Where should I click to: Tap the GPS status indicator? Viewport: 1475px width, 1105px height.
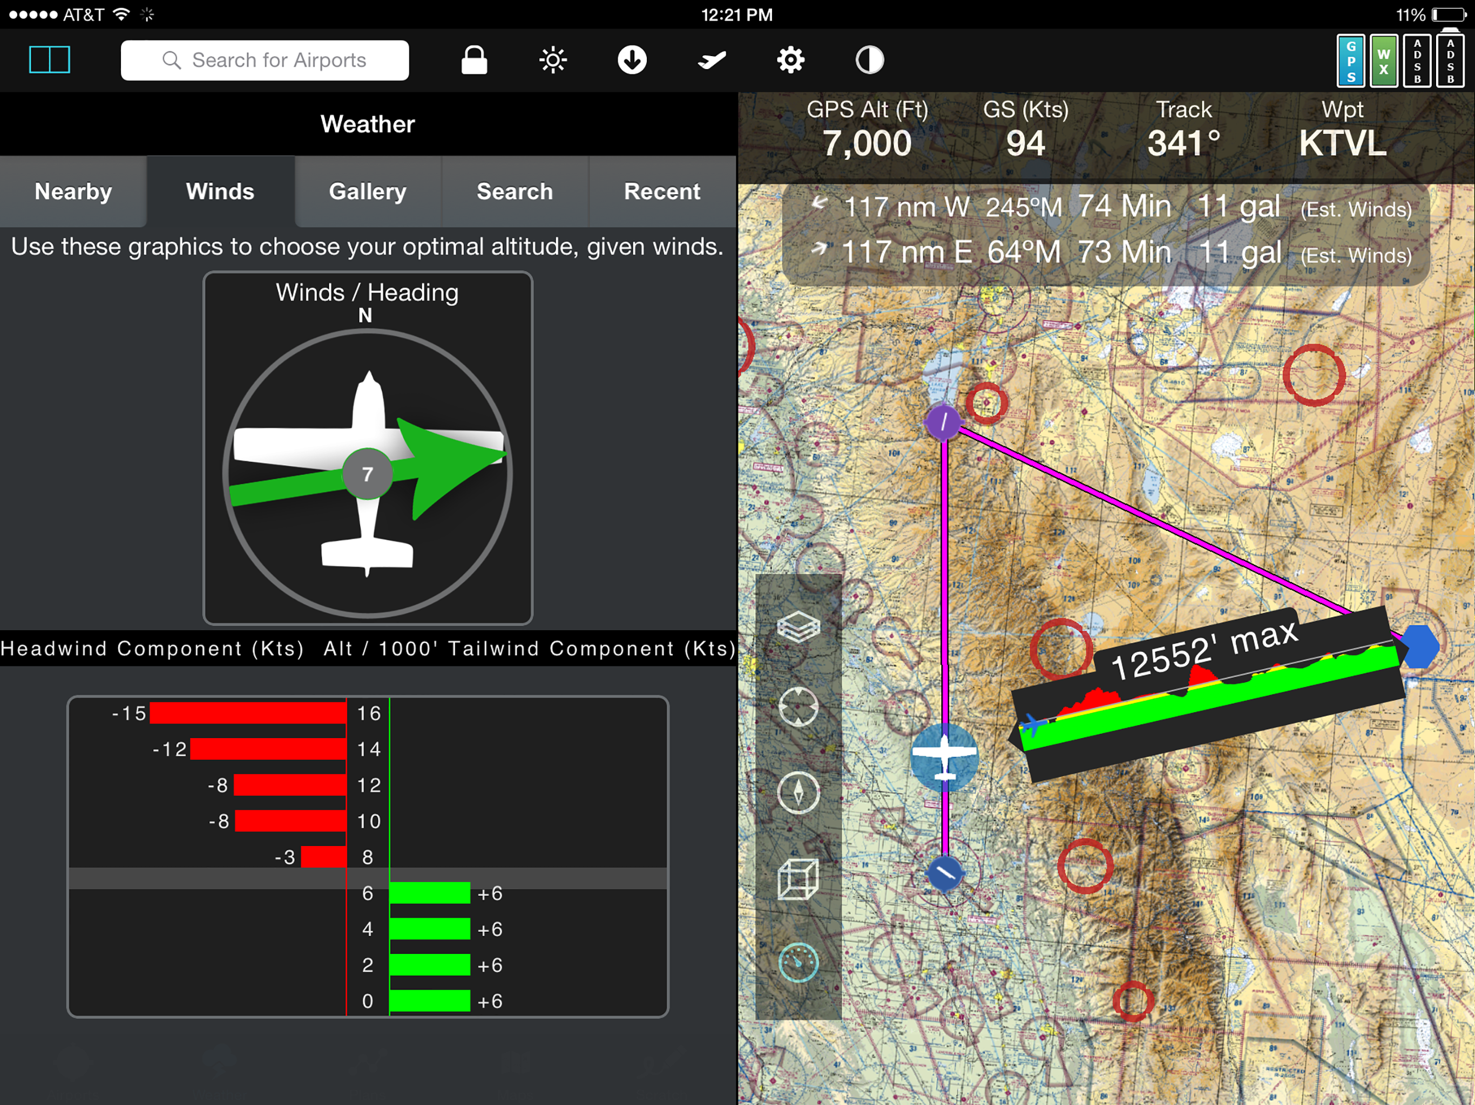pos(1351,60)
